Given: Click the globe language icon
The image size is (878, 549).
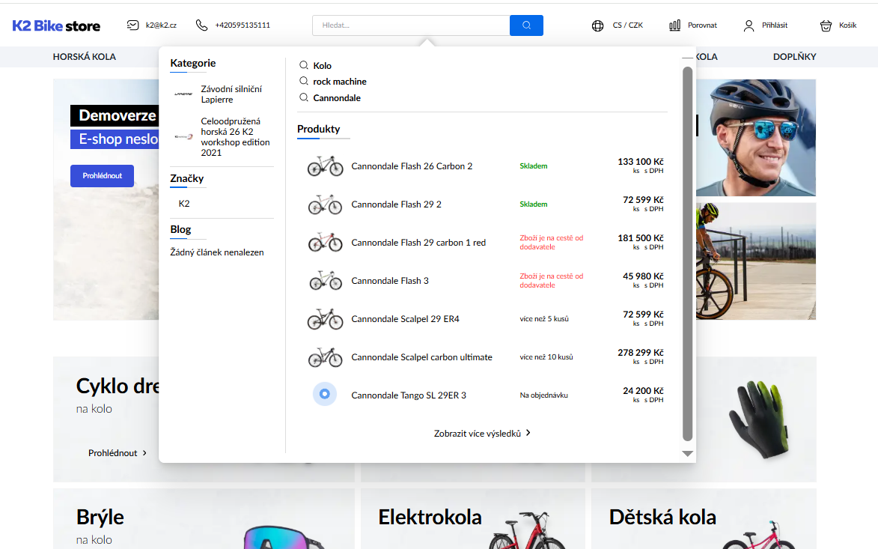Looking at the screenshot, I should (597, 25).
